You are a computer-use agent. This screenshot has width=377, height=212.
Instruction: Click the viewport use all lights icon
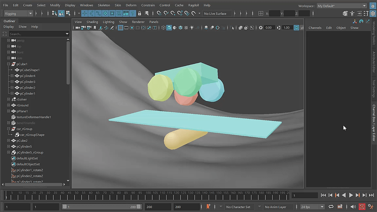point(192,28)
